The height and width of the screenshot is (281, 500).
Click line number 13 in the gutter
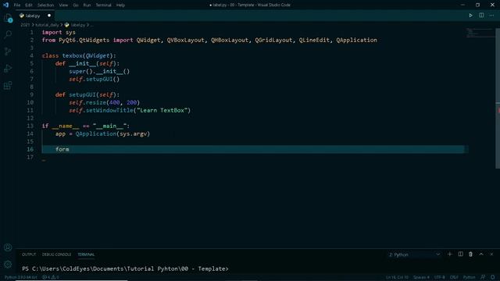30,126
